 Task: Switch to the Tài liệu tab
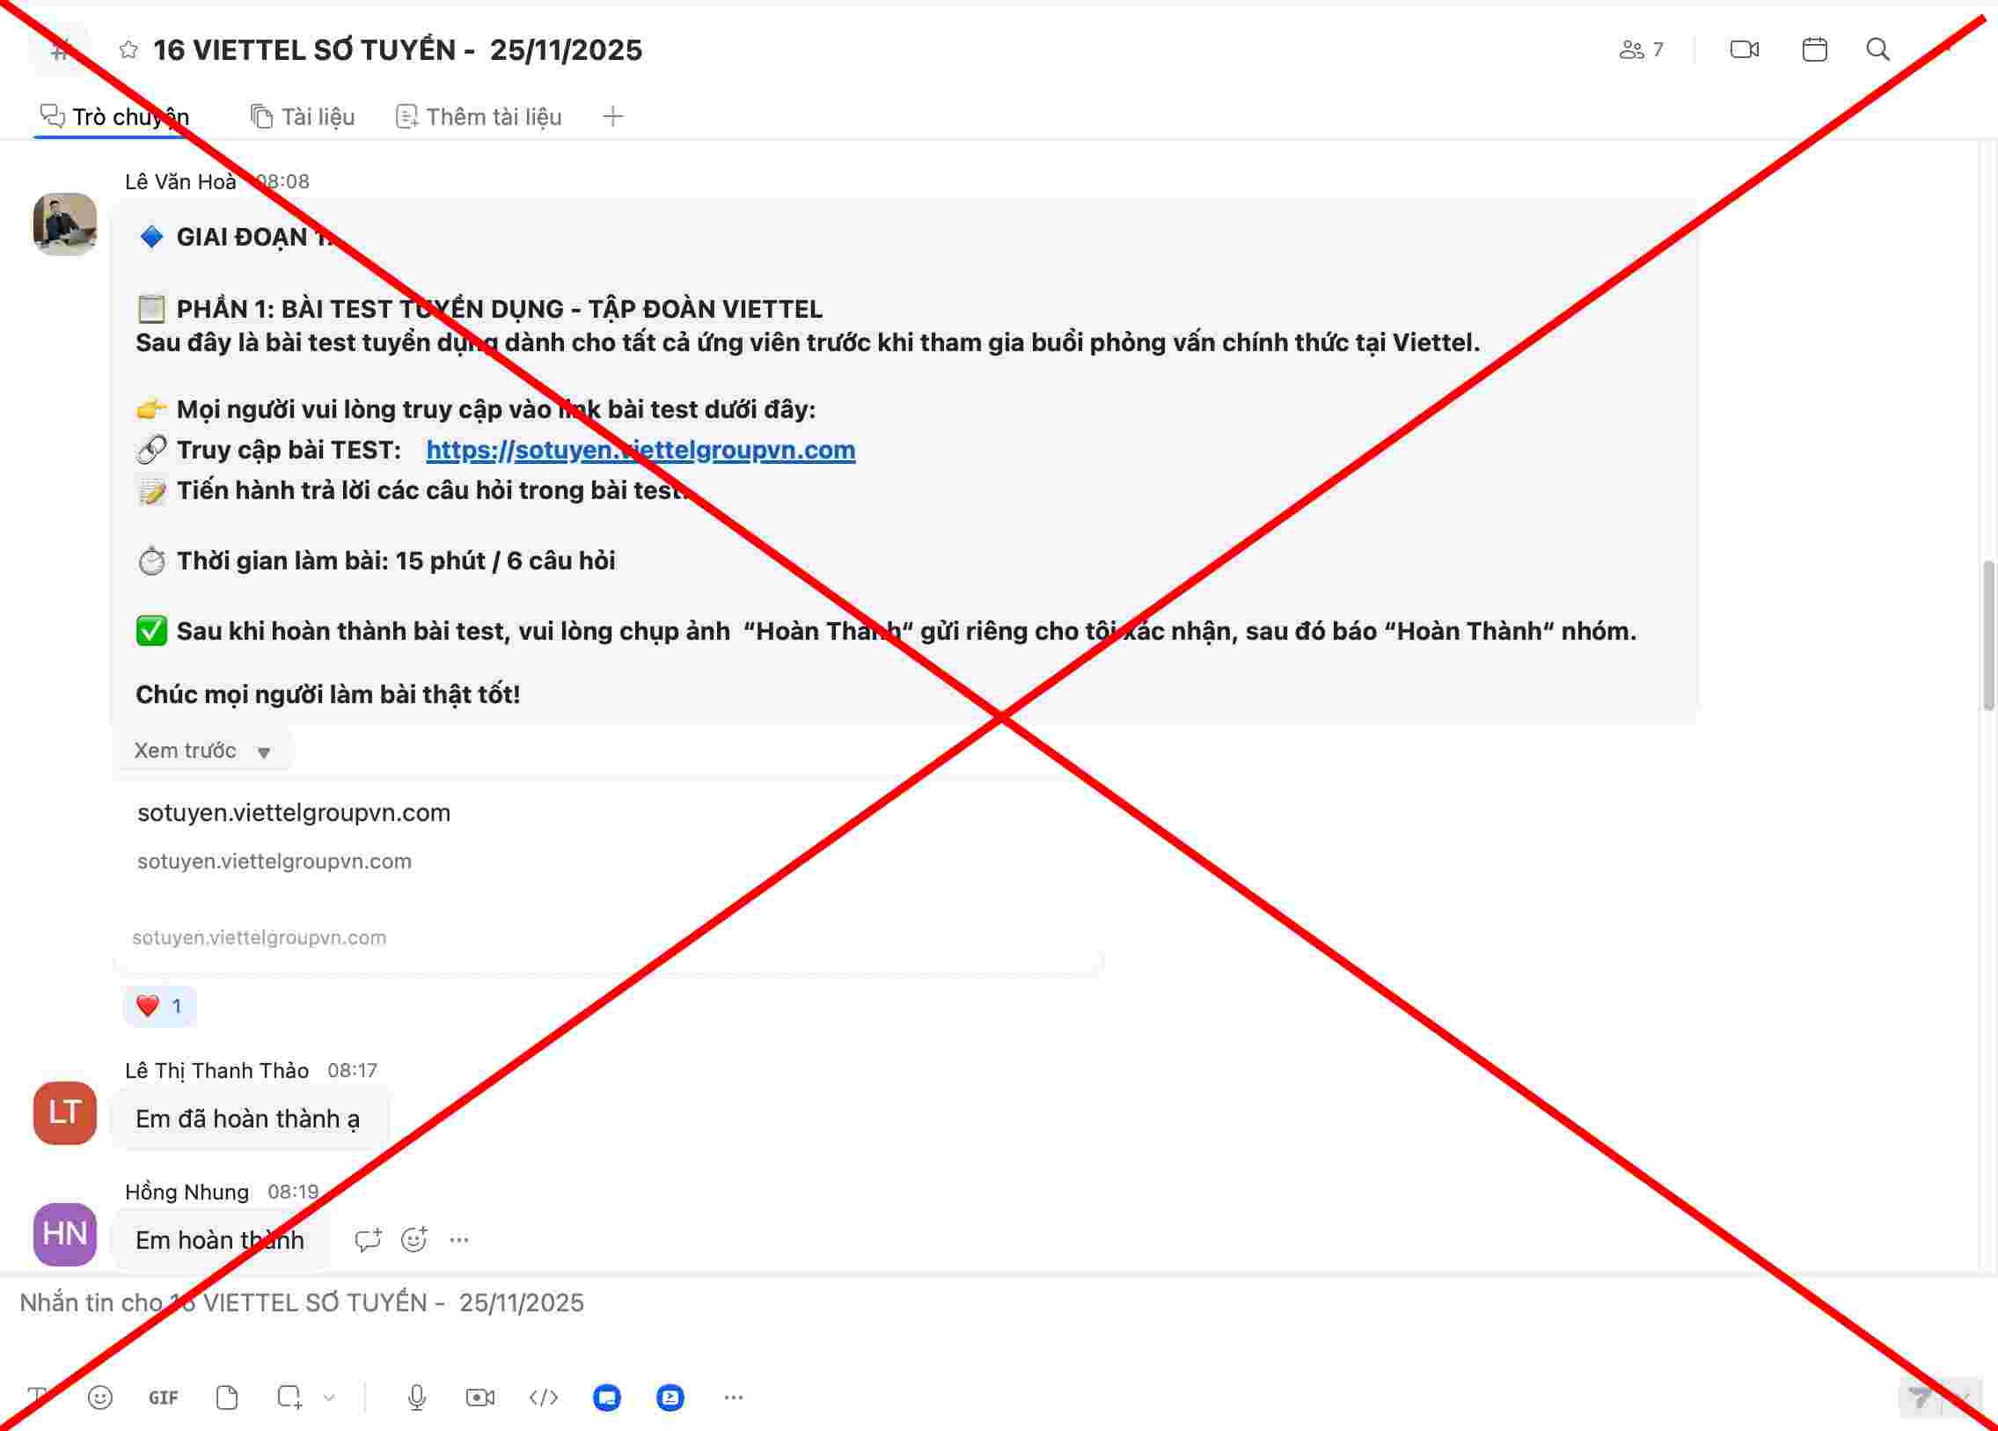(x=303, y=116)
